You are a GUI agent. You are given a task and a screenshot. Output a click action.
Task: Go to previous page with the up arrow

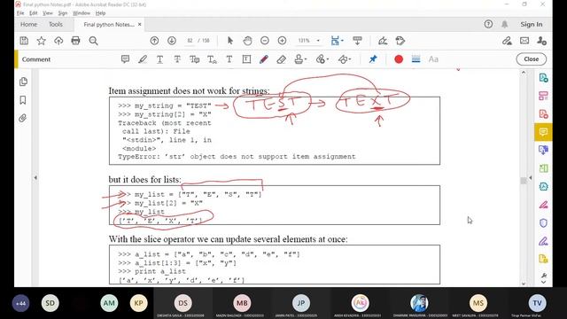[x=154, y=41]
